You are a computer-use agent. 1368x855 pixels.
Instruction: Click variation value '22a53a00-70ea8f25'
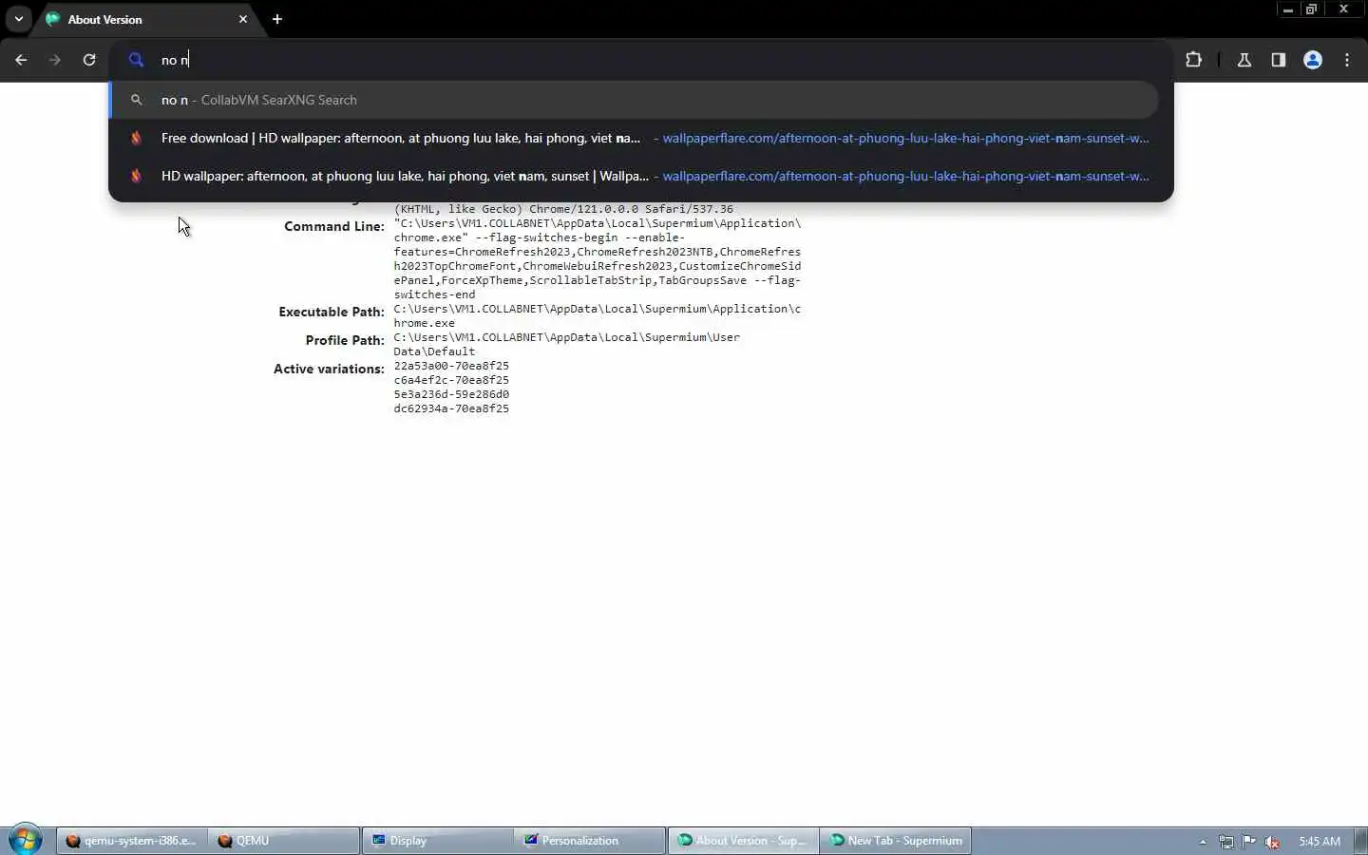(451, 366)
